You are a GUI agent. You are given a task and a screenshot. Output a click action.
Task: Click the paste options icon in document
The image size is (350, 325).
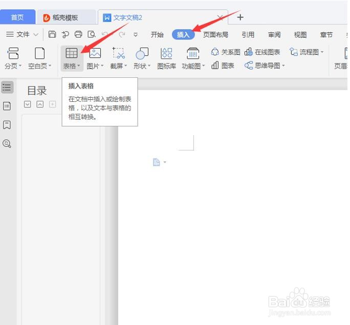157,162
